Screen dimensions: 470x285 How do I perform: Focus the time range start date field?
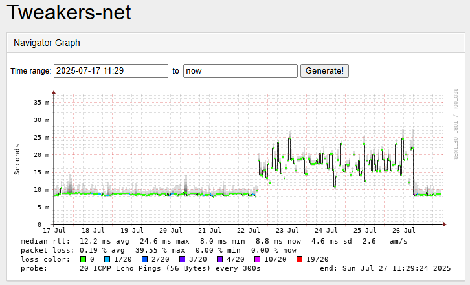pyautogui.click(x=111, y=70)
